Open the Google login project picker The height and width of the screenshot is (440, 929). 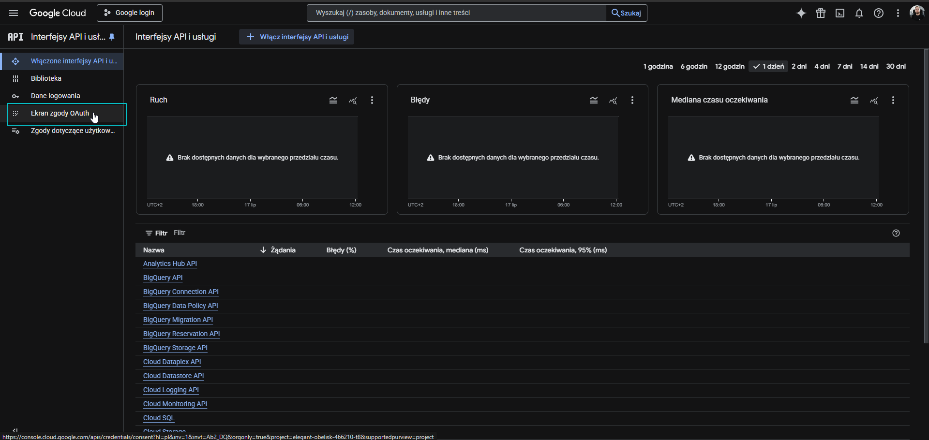pyautogui.click(x=130, y=13)
